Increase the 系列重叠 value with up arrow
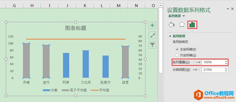 pyautogui.click(x=226, y=61)
